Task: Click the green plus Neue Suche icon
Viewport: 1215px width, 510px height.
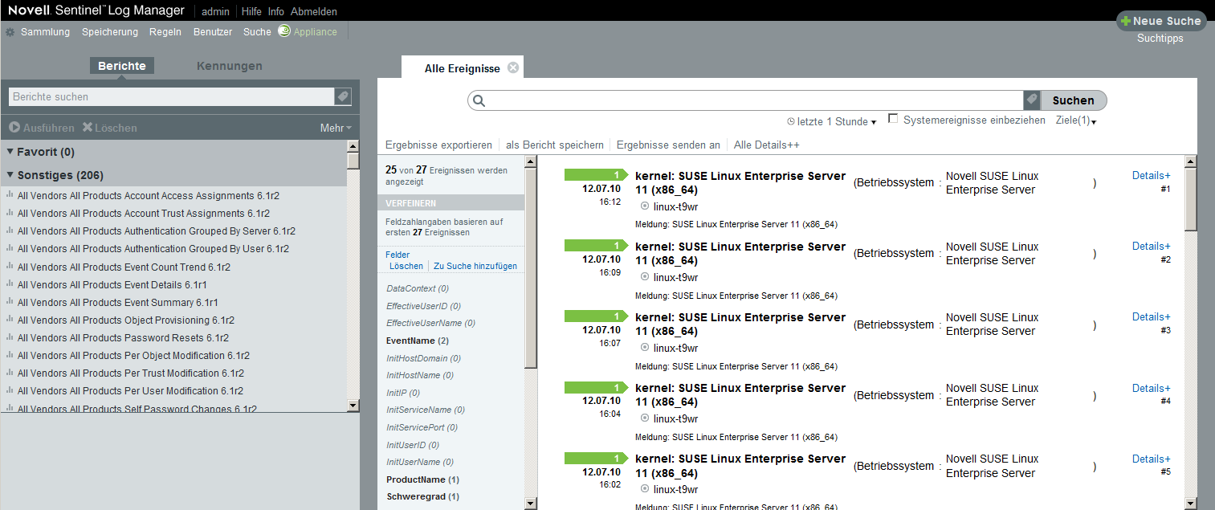Action: click(1126, 21)
